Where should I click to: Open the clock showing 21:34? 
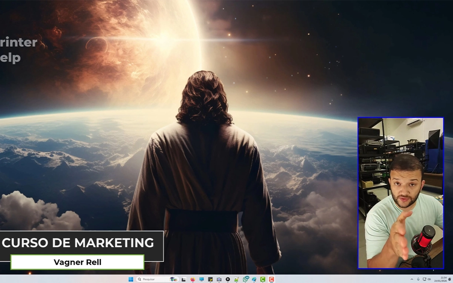[441, 279]
